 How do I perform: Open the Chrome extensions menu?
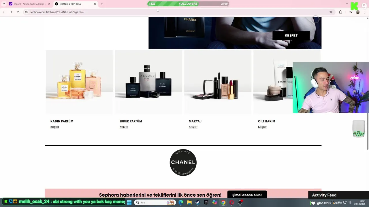[x=340, y=12]
